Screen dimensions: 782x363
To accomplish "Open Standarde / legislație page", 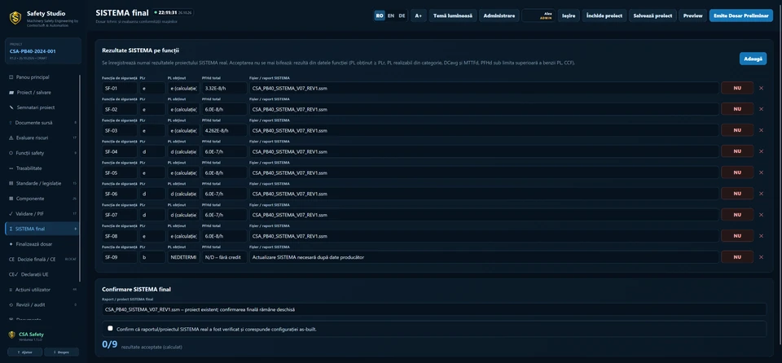I will [42, 183].
